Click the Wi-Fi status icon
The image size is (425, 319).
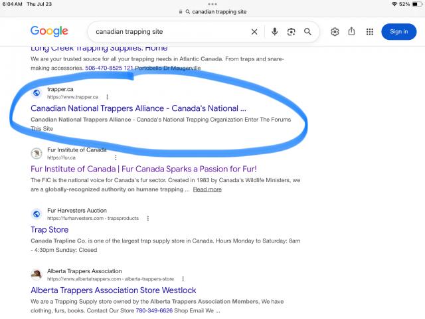pos(394,4)
